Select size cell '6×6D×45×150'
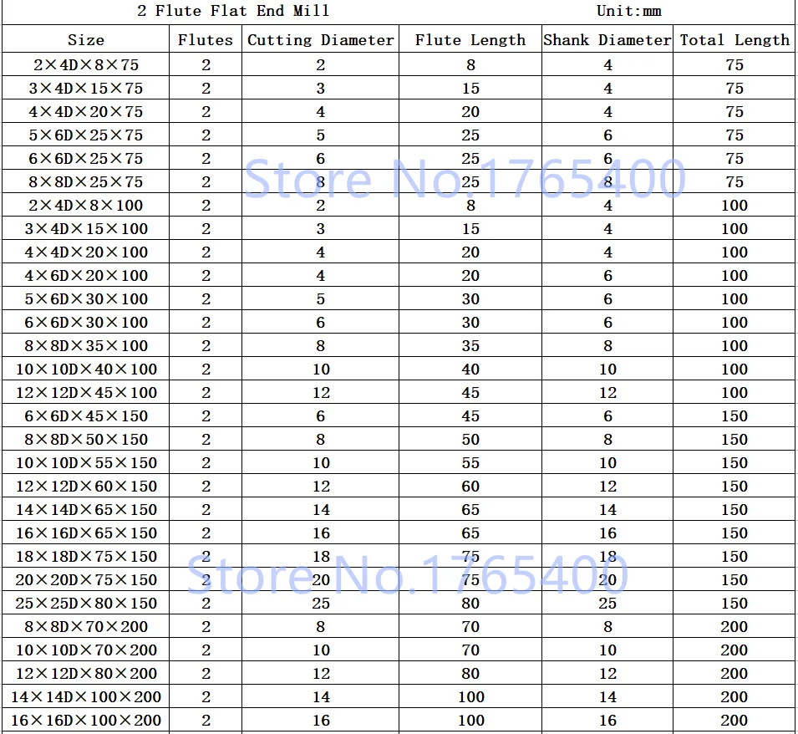The image size is (798, 734). pos(85,415)
